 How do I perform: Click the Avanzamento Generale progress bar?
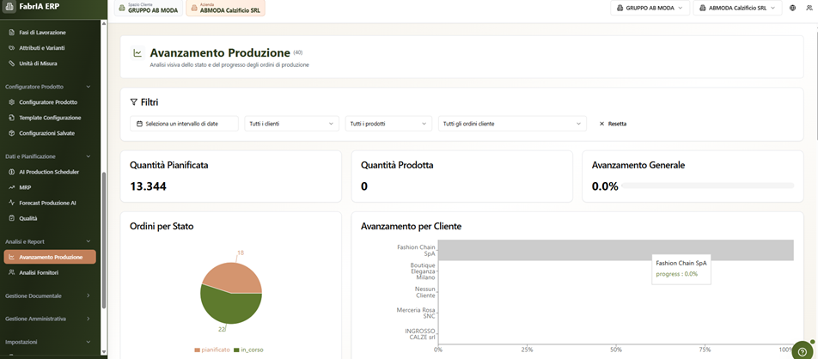pyautogui.click(x=708, y=186)
